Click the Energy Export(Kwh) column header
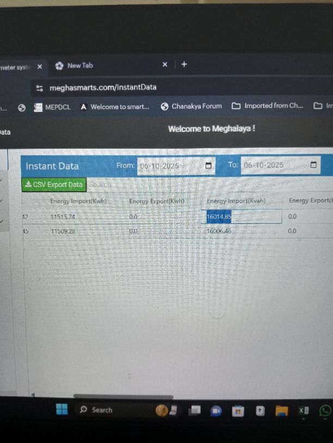Viewport: 333px width, 443px height. pos(157,201)
